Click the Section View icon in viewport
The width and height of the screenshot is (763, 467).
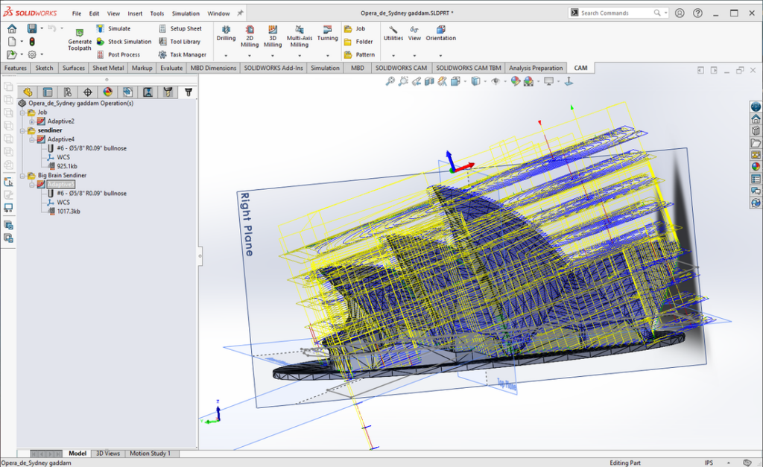pos(429,81)
